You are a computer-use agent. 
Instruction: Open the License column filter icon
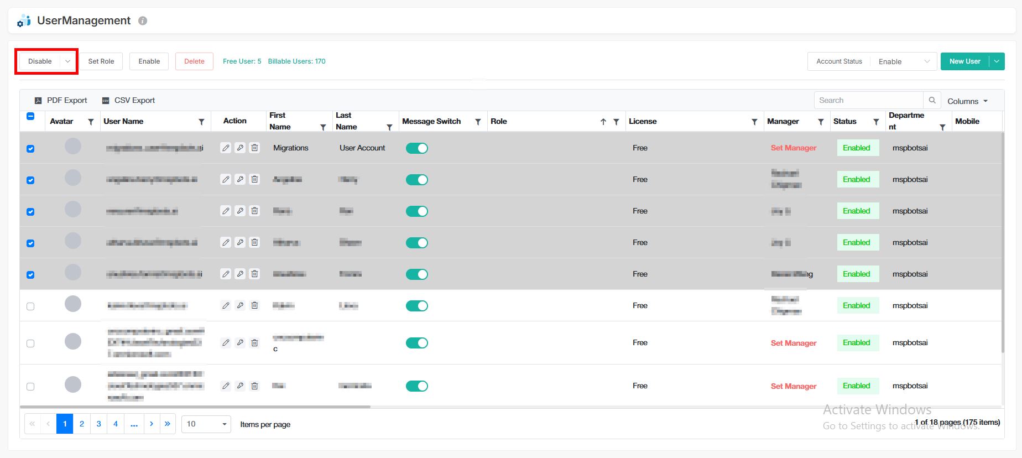[x=754, y=122]
